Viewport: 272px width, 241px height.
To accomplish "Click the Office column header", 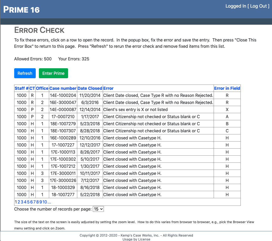I will pos(42,88).
